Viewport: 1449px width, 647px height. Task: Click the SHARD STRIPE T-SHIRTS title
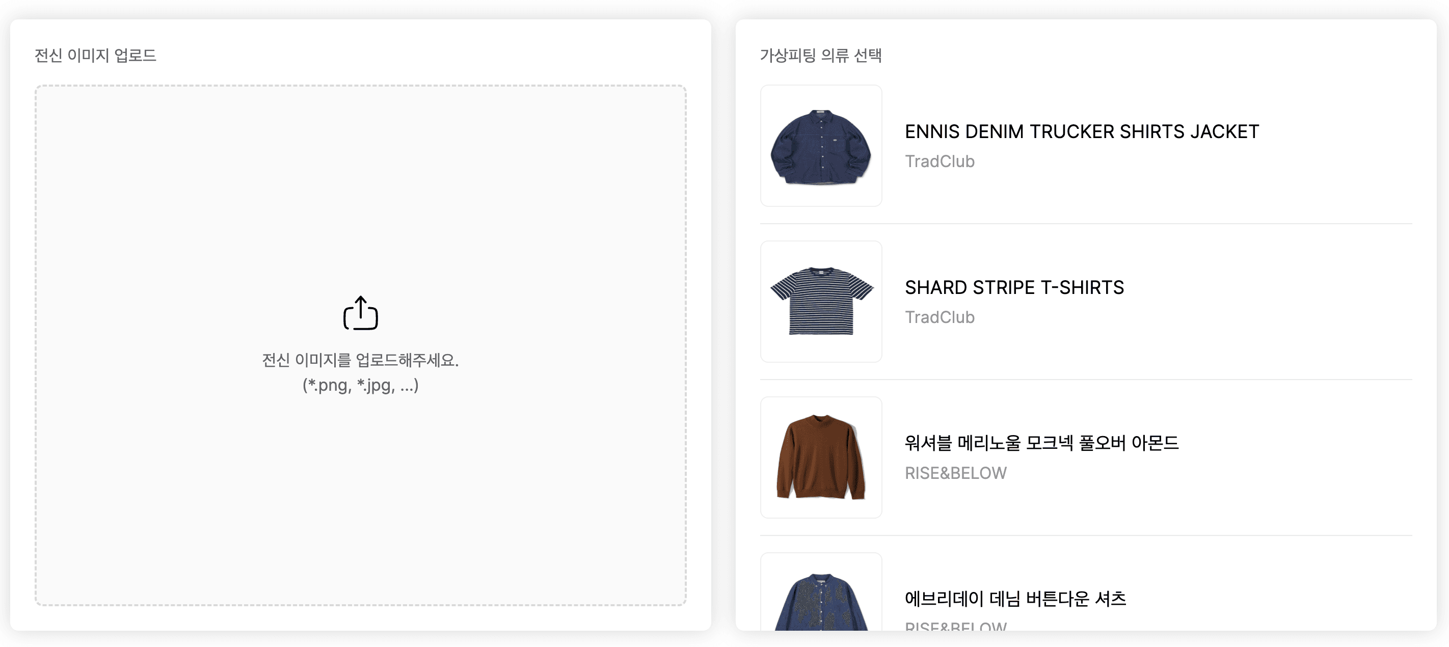1013,287
